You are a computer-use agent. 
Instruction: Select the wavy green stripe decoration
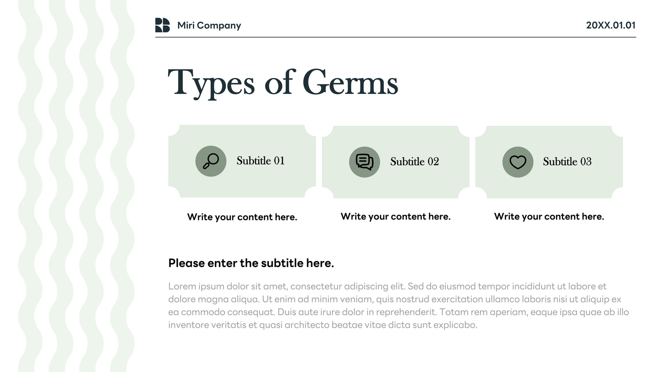pos(76,186)
